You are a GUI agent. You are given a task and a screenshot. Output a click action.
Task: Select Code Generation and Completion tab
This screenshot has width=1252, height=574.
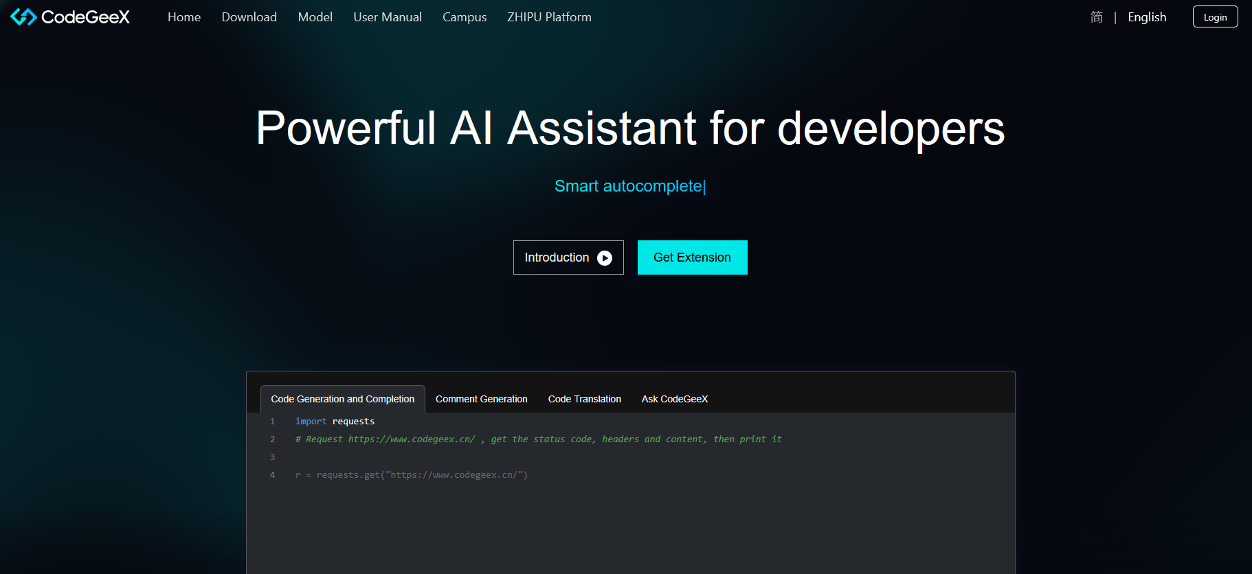click(342, 399)
